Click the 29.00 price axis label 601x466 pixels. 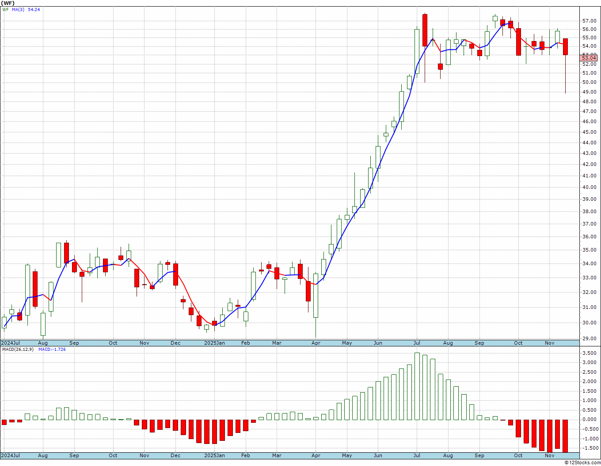pyautogui.click(x=590, y=338)
